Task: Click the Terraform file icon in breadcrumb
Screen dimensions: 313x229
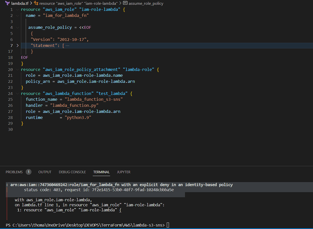Action: pyautogui.click(x=7, y=3)
